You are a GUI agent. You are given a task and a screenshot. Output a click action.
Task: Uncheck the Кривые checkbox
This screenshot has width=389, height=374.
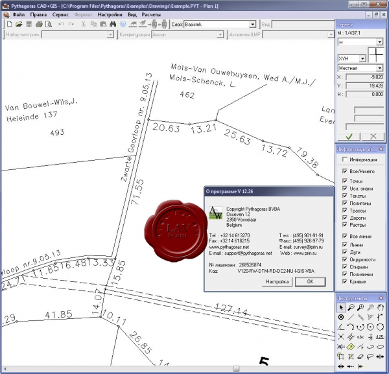click(x=345, y=281)
